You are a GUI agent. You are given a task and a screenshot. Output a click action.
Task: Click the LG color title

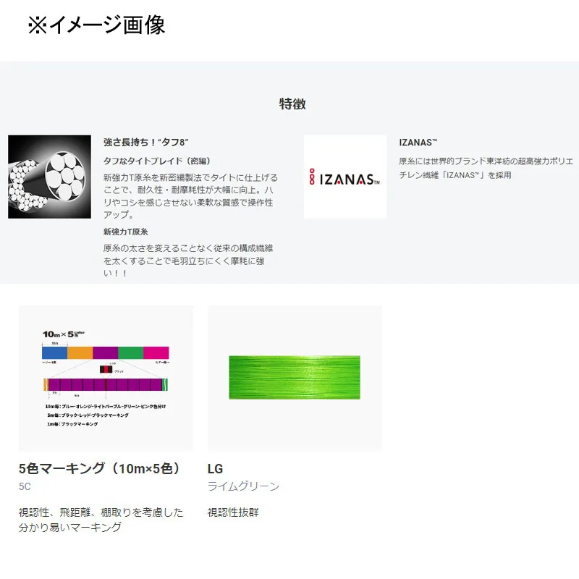(x=215, y=468)
